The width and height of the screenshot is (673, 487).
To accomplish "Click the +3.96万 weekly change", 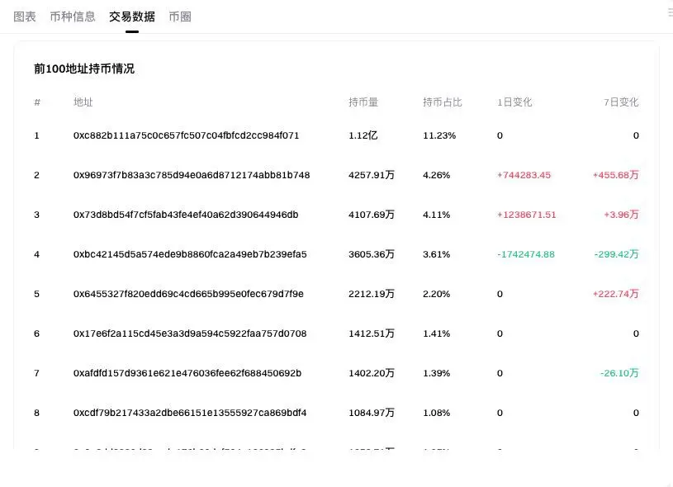I will coord(621,215).
